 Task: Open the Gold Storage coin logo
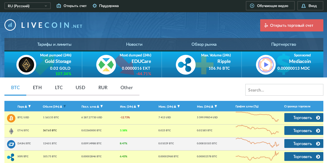(x=26, y=65)
